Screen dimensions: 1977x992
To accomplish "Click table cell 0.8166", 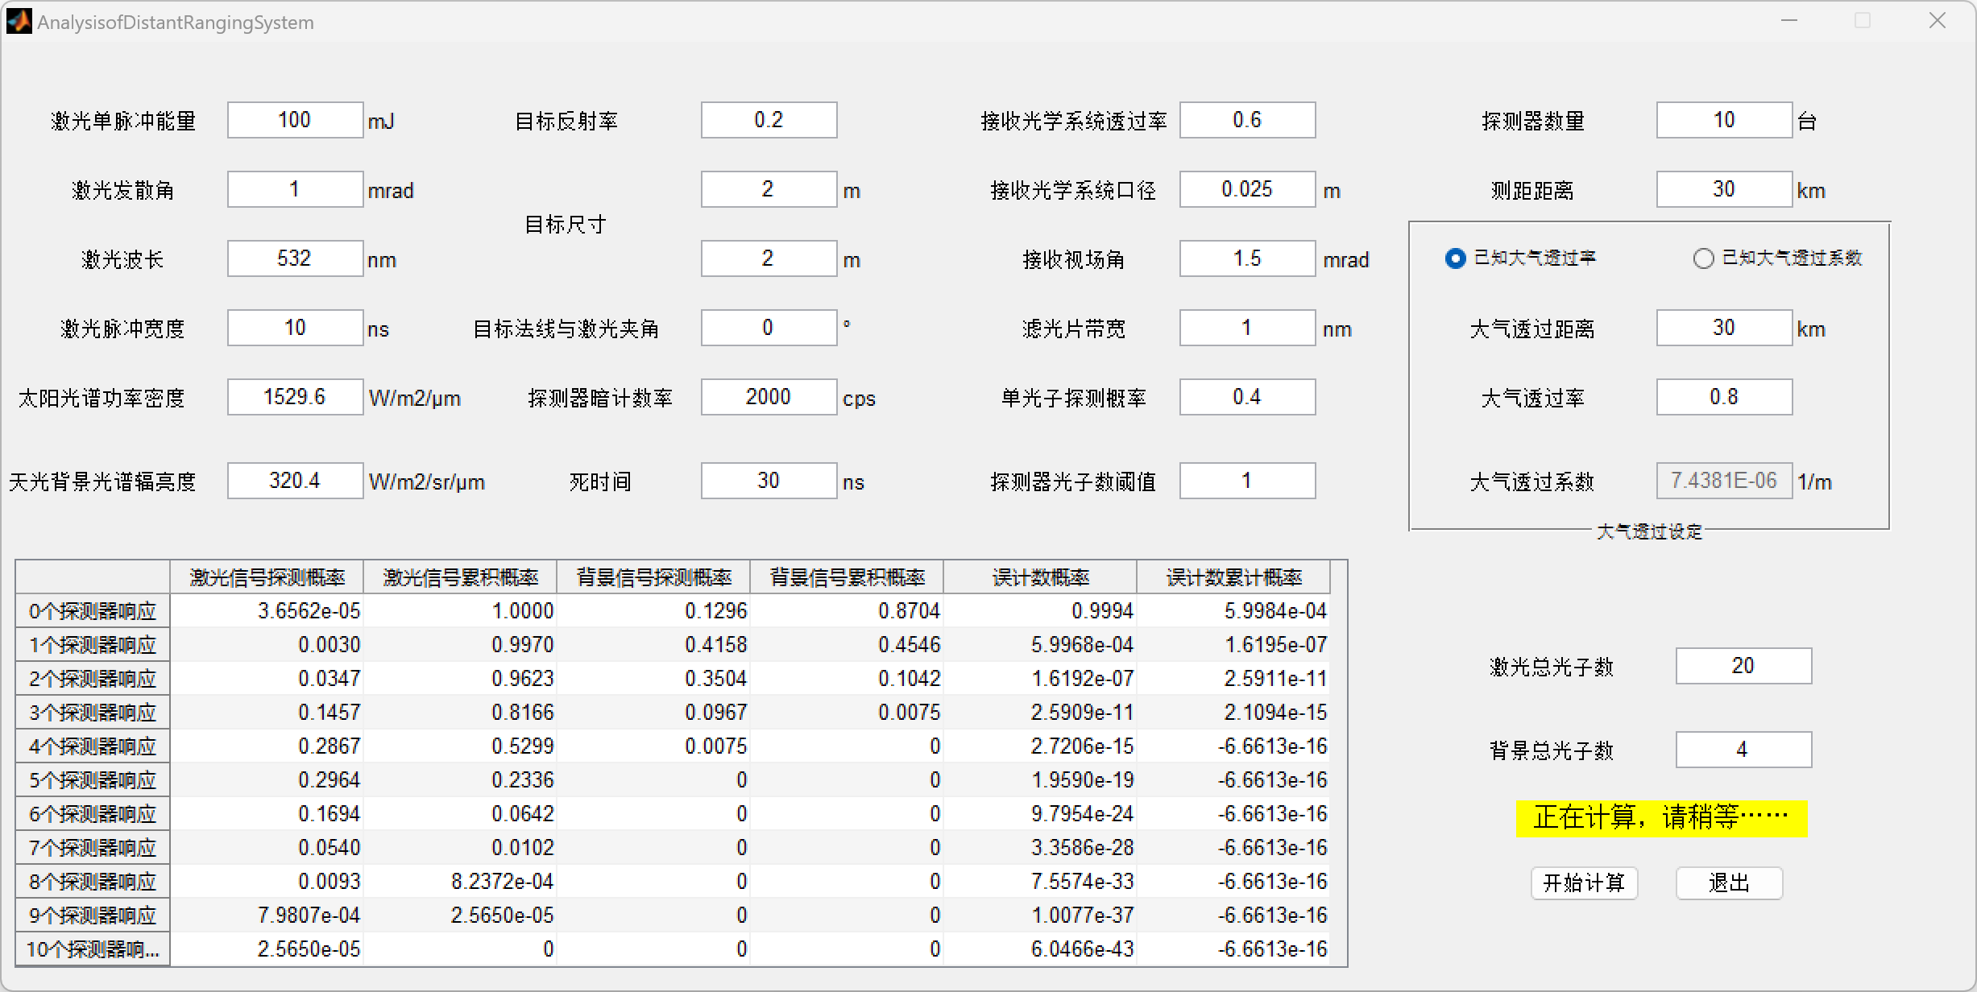I will point(460,713).
